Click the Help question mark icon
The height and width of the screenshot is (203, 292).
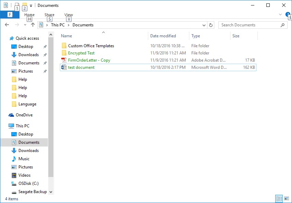[288, 14]
